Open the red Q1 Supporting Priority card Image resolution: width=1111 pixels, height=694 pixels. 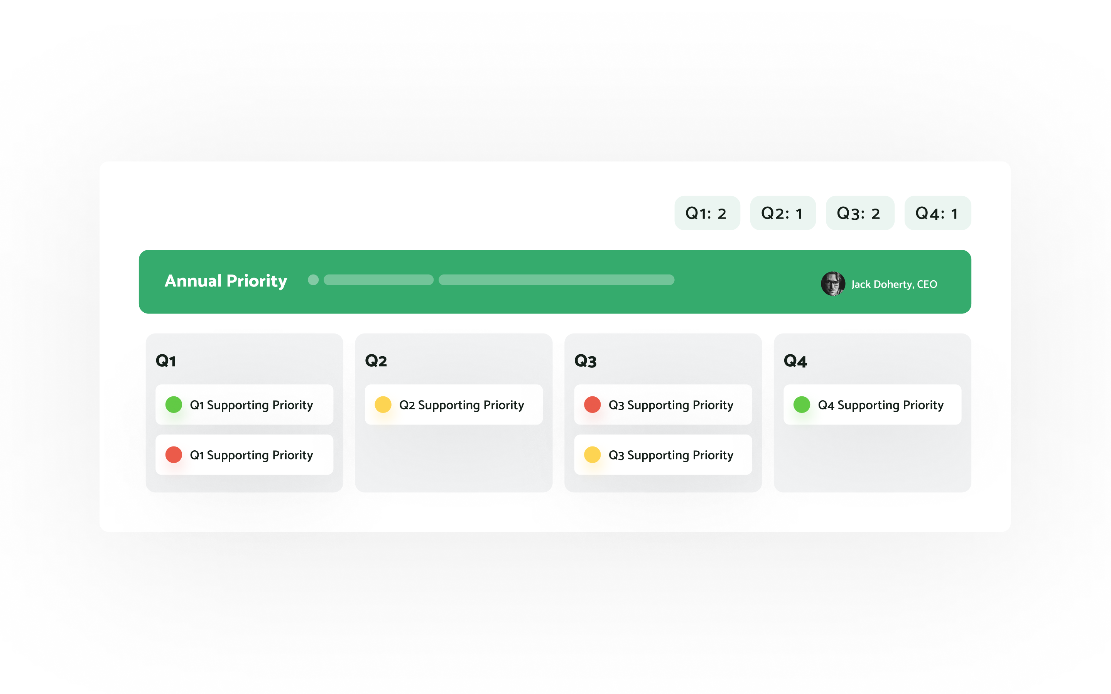[244, 455]
